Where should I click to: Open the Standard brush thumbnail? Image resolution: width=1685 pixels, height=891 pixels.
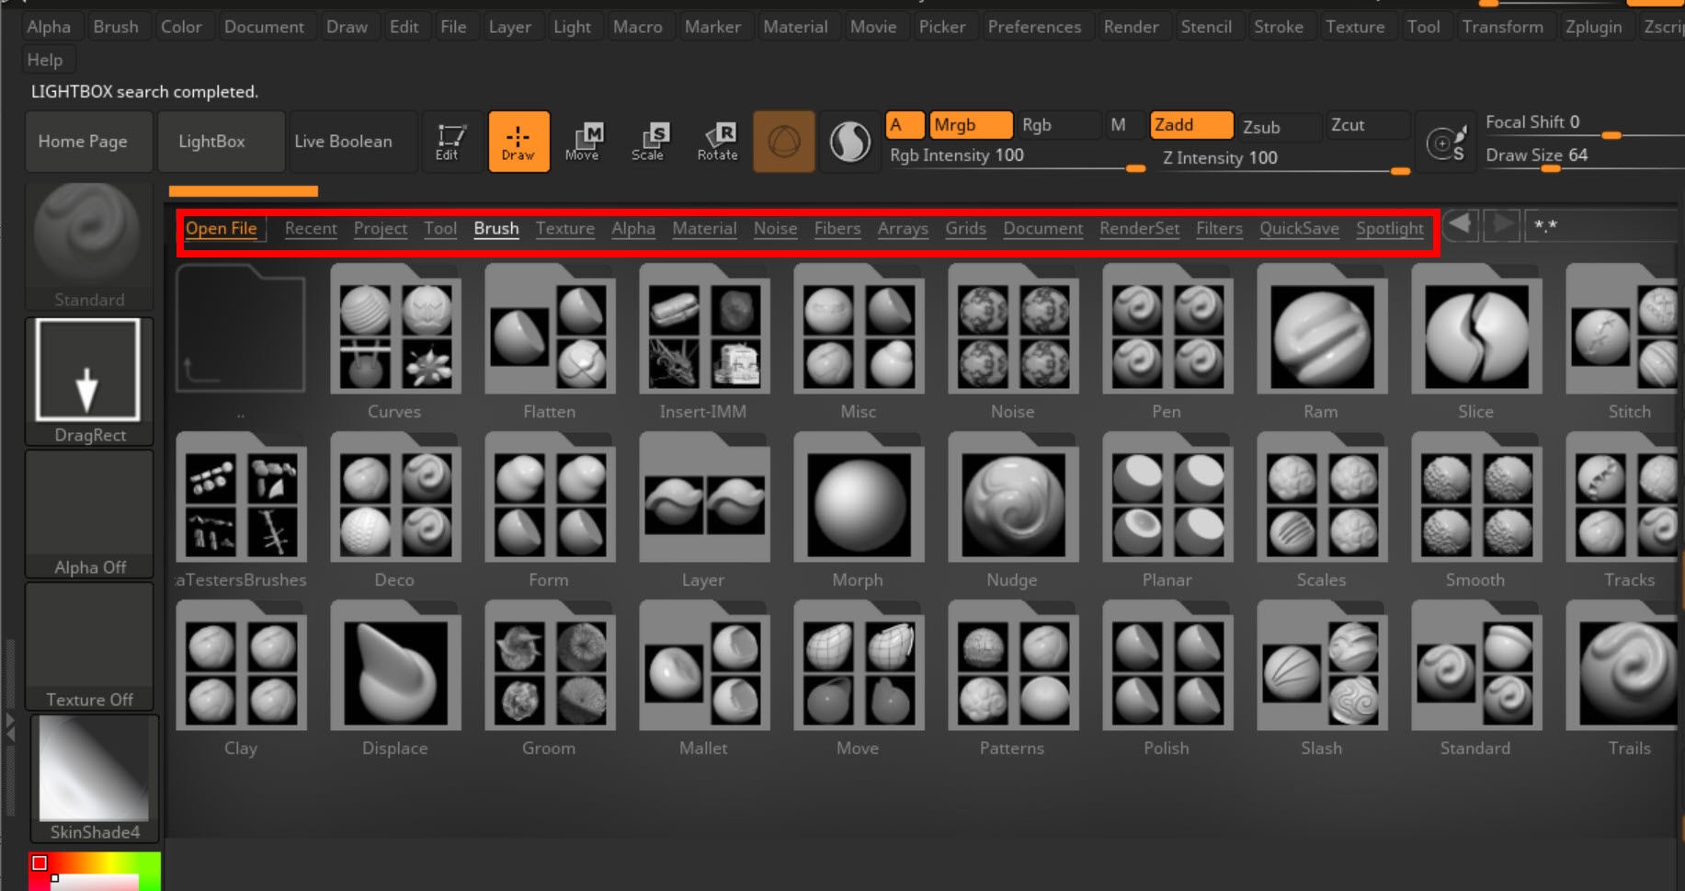(89, 246)
